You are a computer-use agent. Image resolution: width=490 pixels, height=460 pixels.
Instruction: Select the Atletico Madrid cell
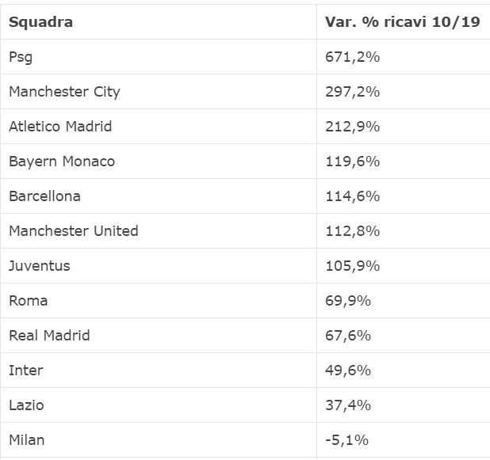click(60, 127)
